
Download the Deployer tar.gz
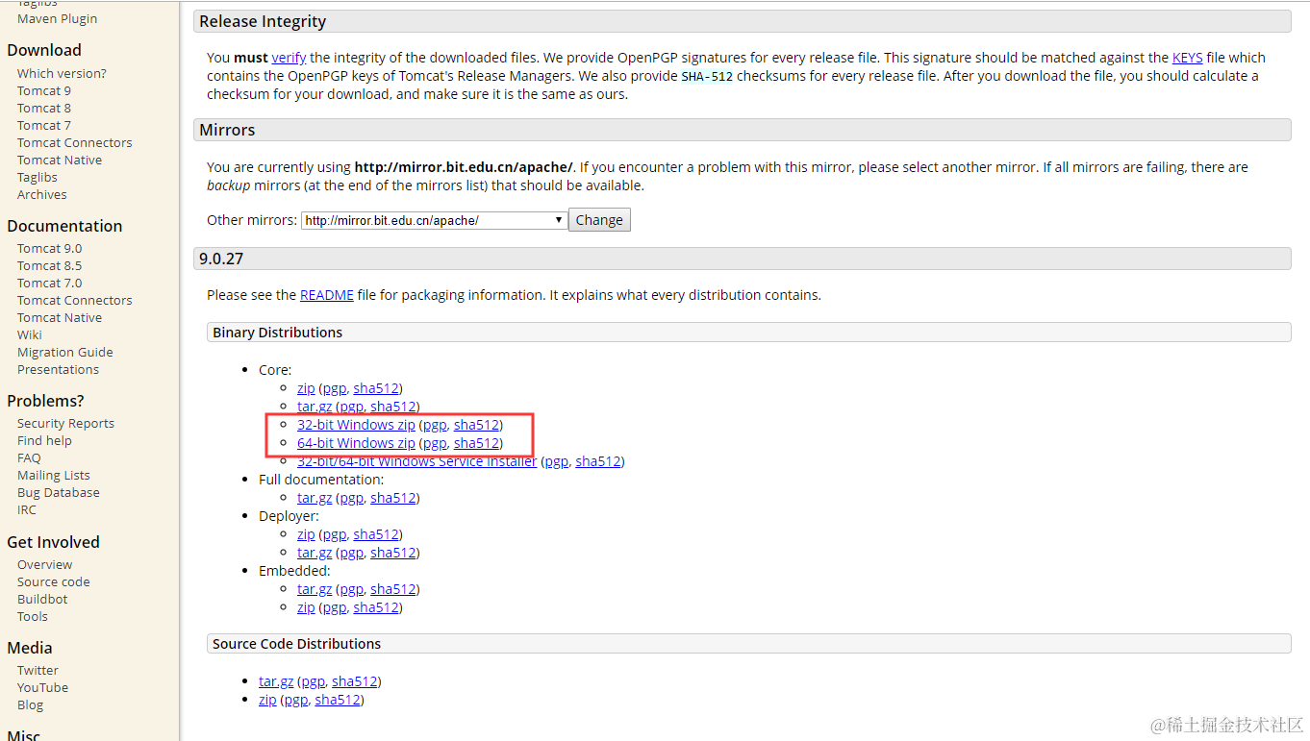coord(315,553)
